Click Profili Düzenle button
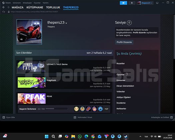This screenshot has height=140, width=175. click(x=124, y=42)
